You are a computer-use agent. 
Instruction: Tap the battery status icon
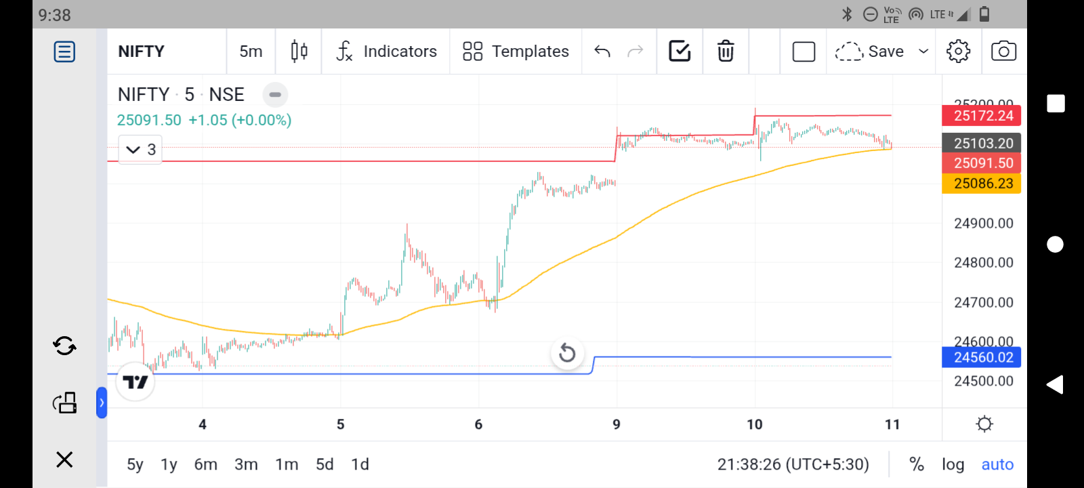click(985, 14)
